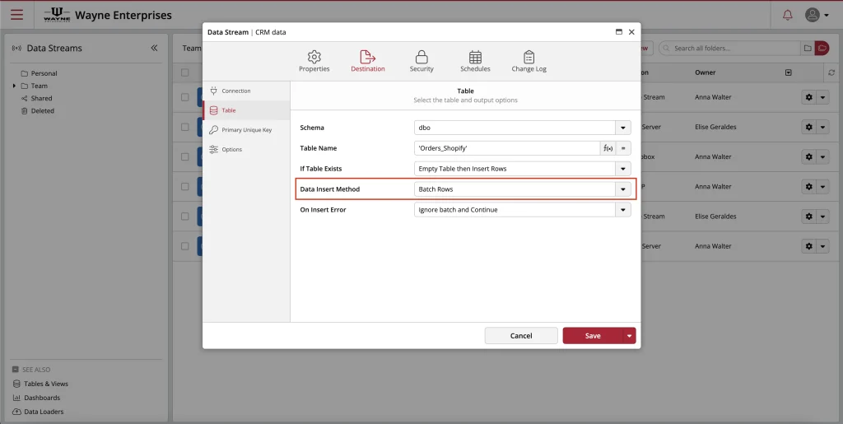Collapse the Data Streams sidebar panel
This screenshot has height=424, width=843.
click(154, 48)
